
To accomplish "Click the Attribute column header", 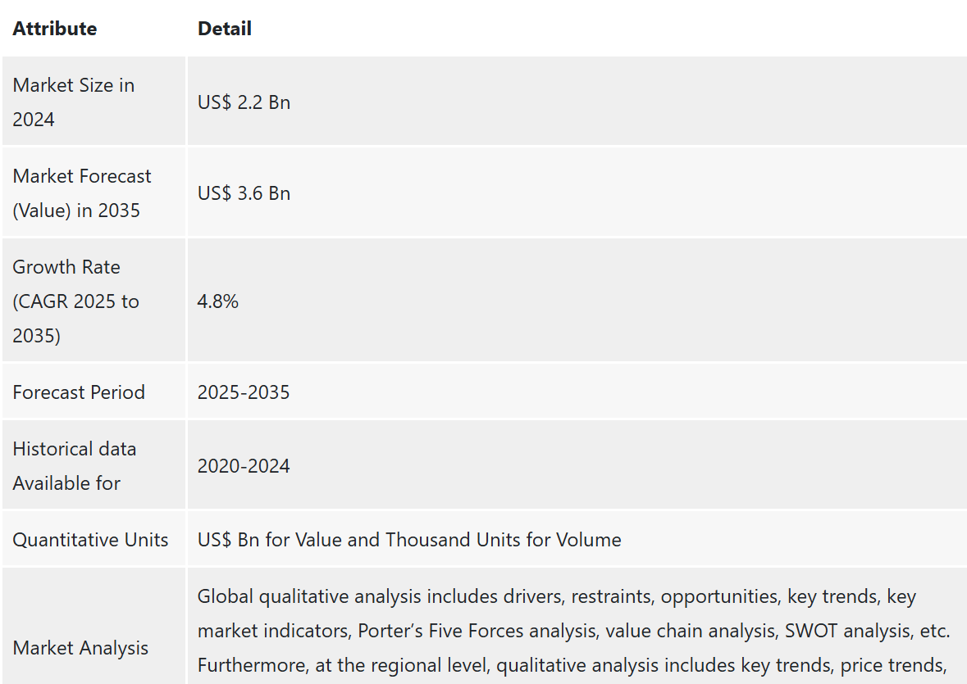I will [x=55, y=29].
